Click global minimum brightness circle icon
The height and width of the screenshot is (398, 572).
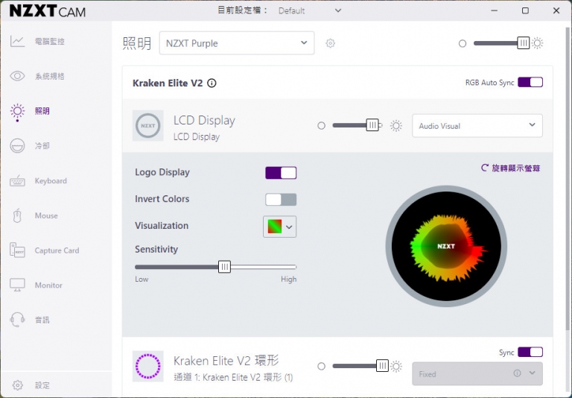(x=463, y=43)
